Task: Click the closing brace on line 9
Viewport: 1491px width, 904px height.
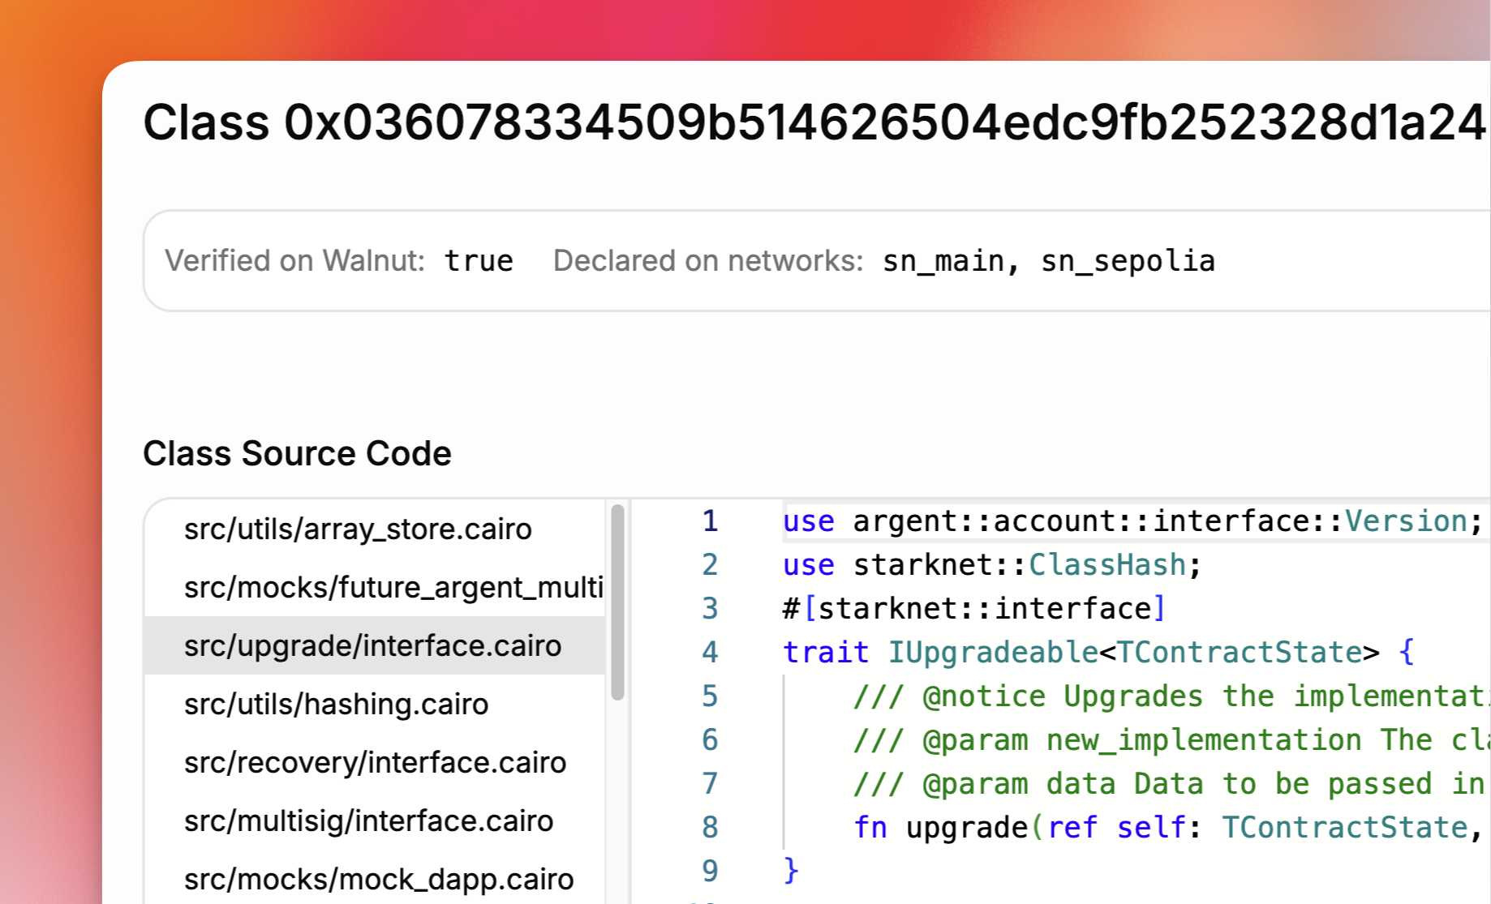Action: click(x=792, y=872)
